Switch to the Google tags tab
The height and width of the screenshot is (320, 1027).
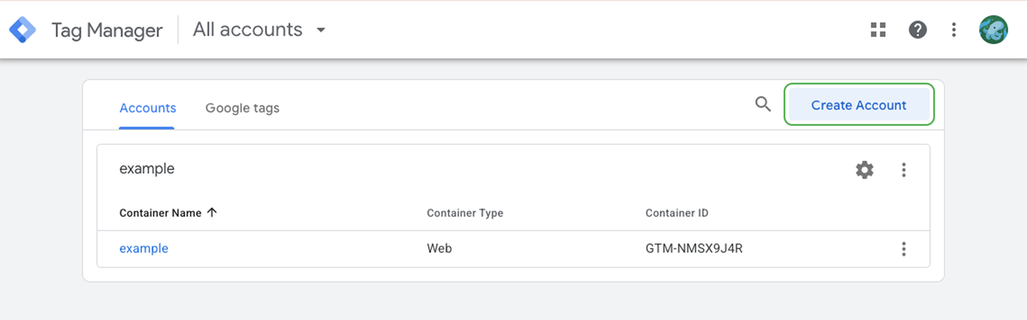242,108
